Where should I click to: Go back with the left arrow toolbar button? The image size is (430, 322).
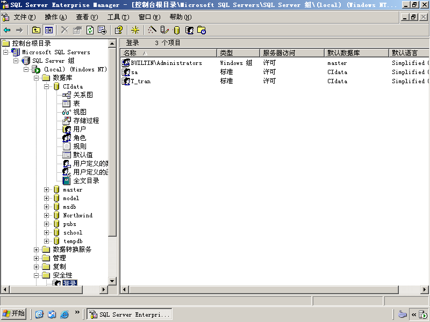pos(7,30)
